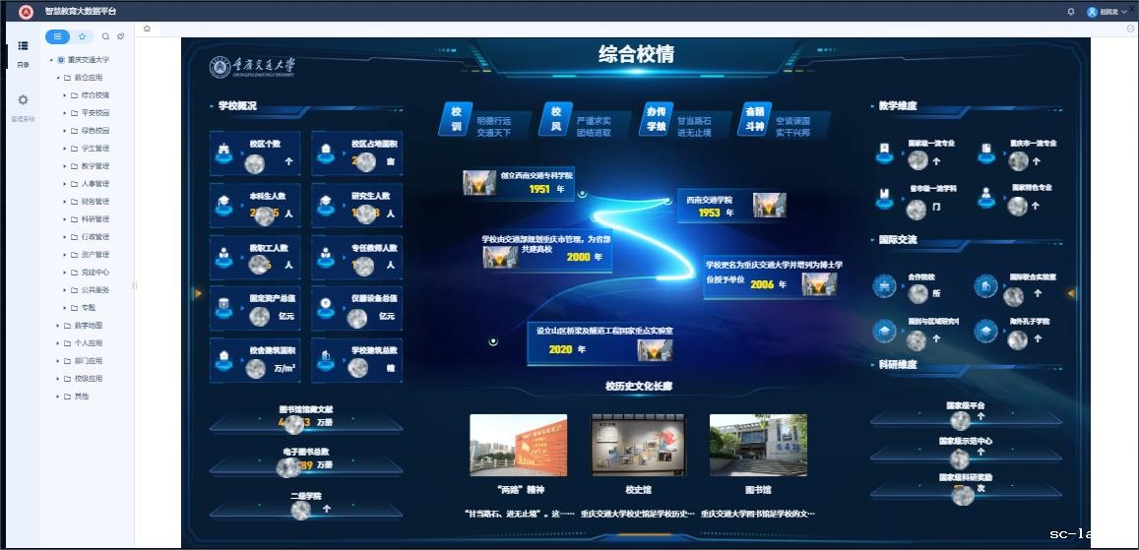
Task: Open the user account dropdown
Action: point(1107,12)
